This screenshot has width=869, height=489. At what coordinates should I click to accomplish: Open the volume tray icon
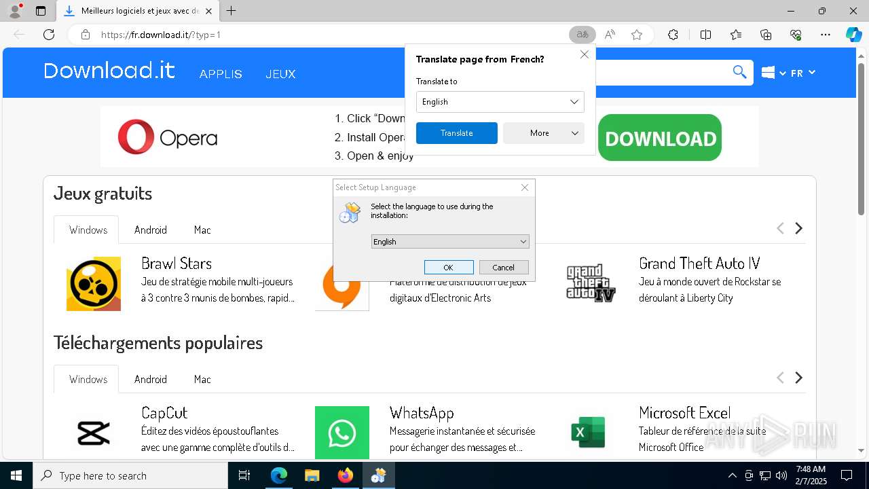click(781, 475)
